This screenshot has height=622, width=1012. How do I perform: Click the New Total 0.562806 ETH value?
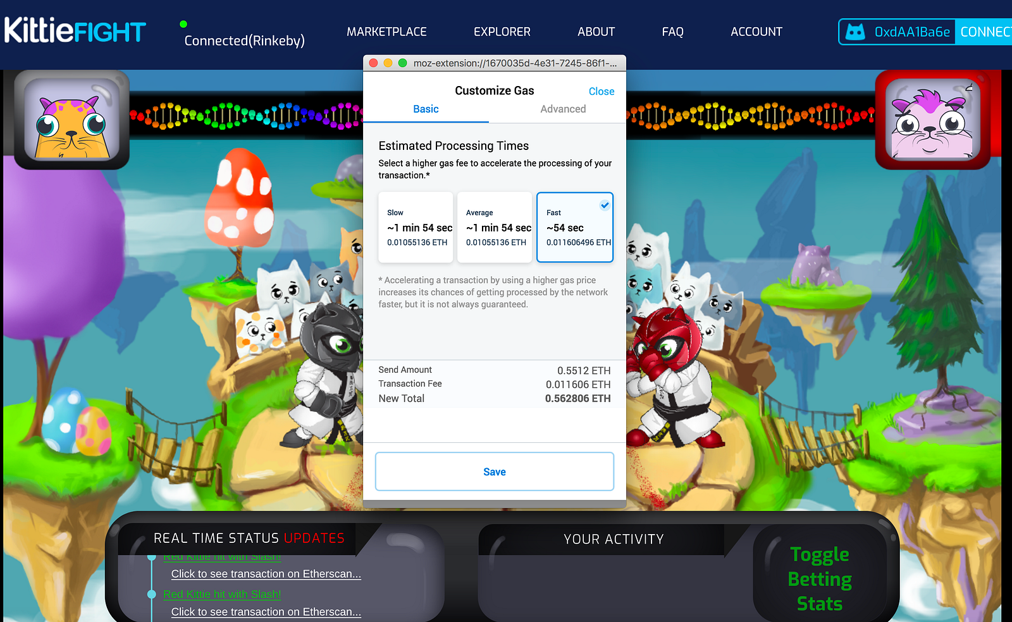(x=578, y=399)
